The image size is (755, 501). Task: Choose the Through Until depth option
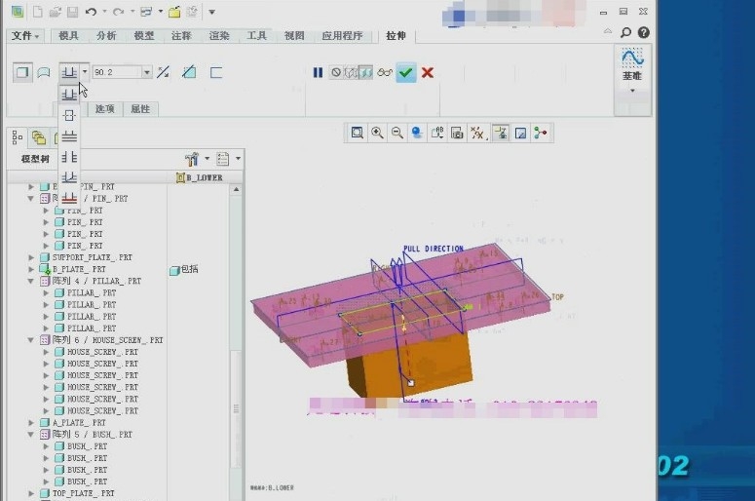tap(69, 177)
